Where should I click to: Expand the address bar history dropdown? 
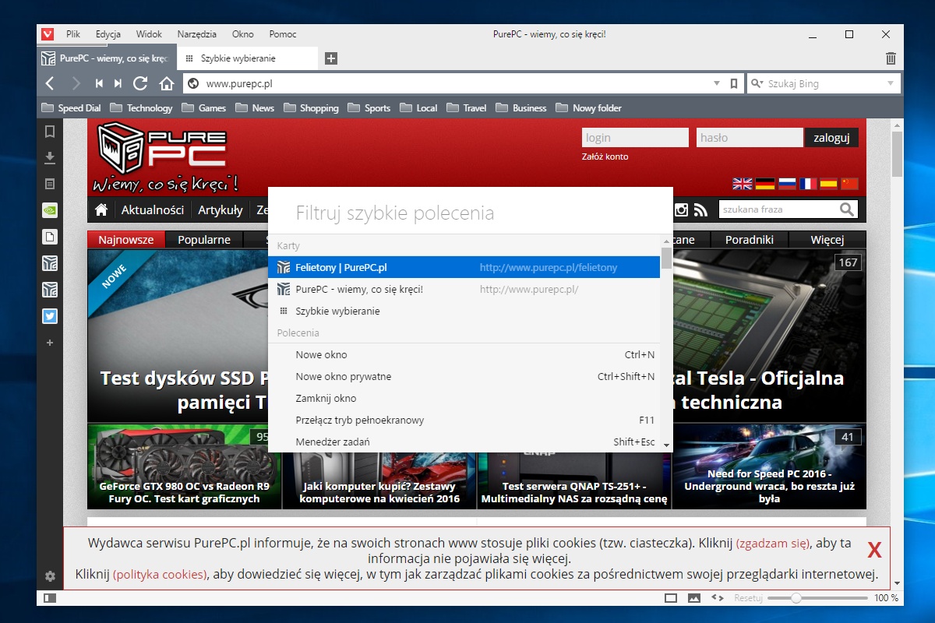pos(717,83)
